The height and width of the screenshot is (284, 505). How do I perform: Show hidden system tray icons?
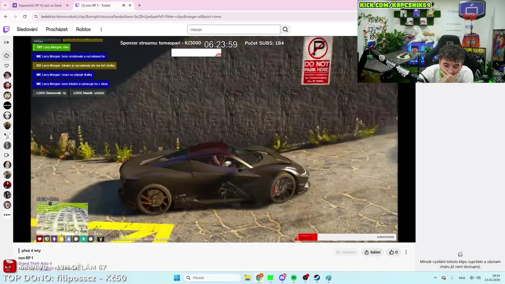435,278
